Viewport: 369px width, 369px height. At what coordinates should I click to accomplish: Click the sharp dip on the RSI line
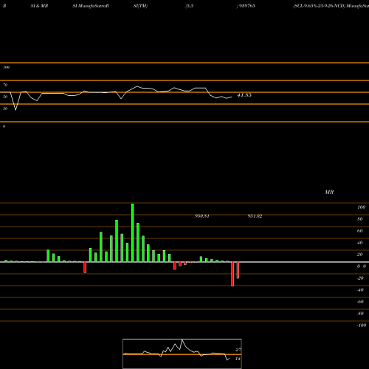click(16, 109)
